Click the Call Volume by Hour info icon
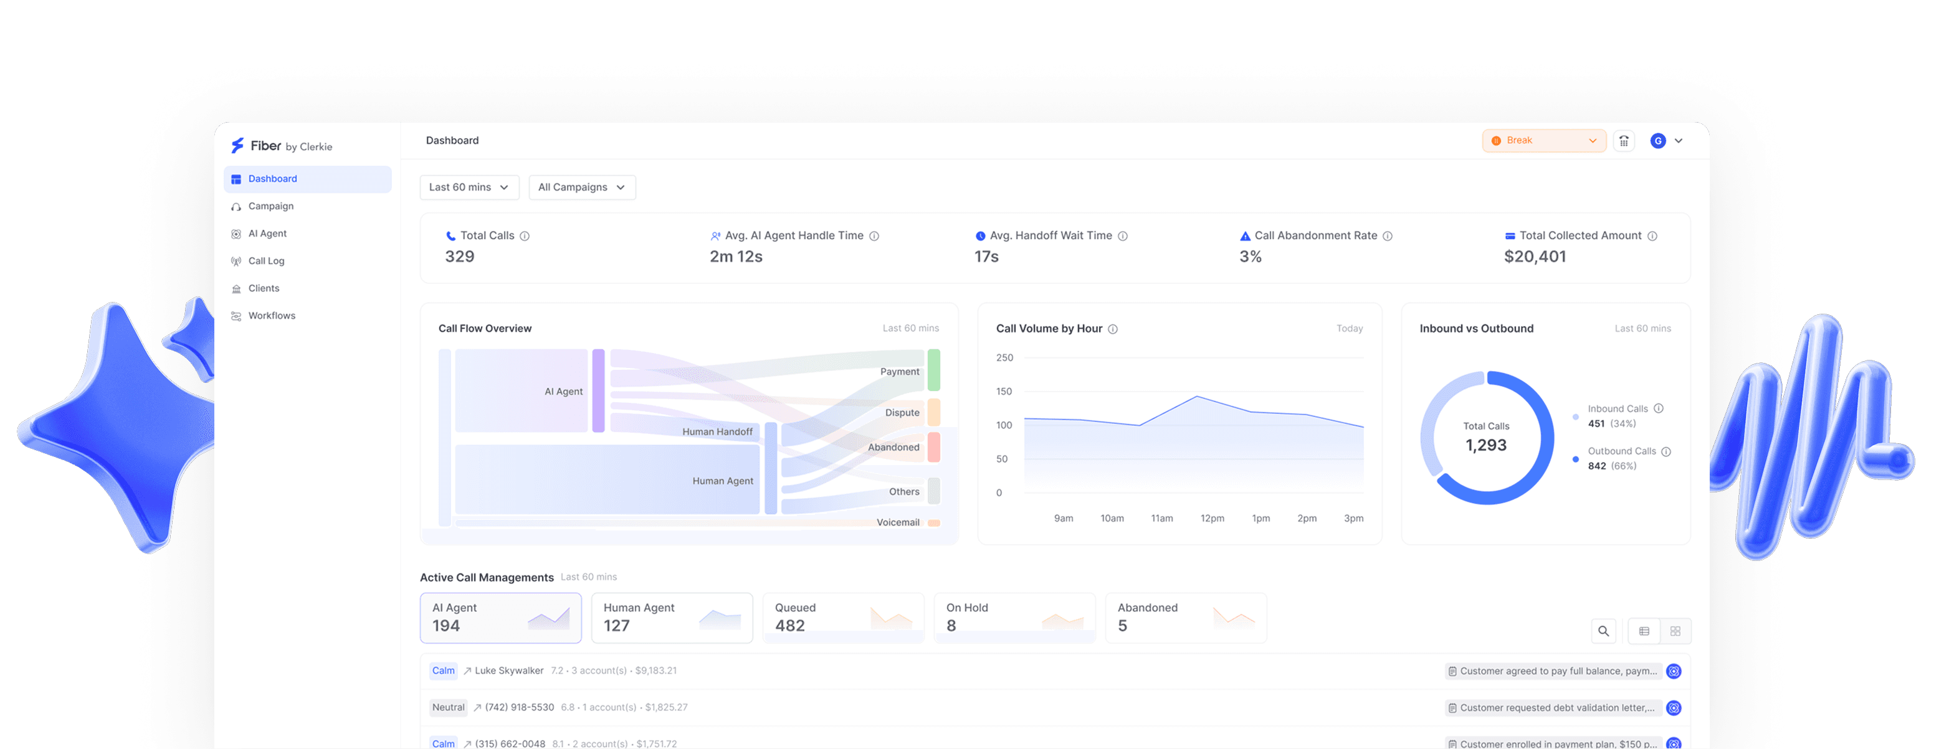Image resolution: width=1944 pixels, height=749 pixels. (1112, 329)
